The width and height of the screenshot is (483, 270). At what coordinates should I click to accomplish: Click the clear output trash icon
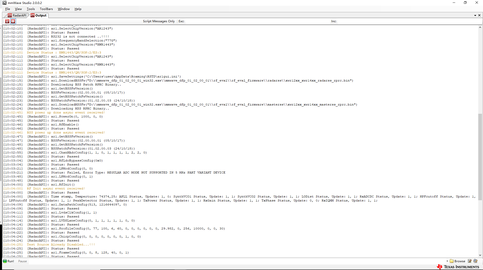point(7,21)
